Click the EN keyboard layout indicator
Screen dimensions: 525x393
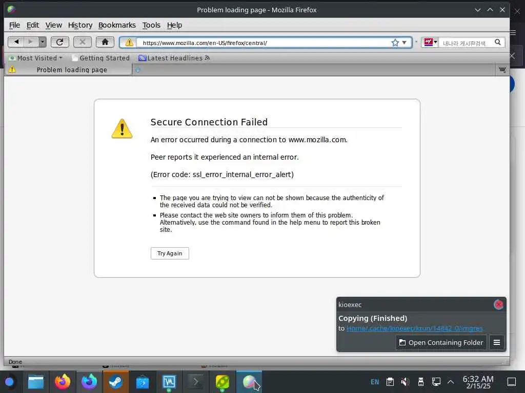coord(375,382)
